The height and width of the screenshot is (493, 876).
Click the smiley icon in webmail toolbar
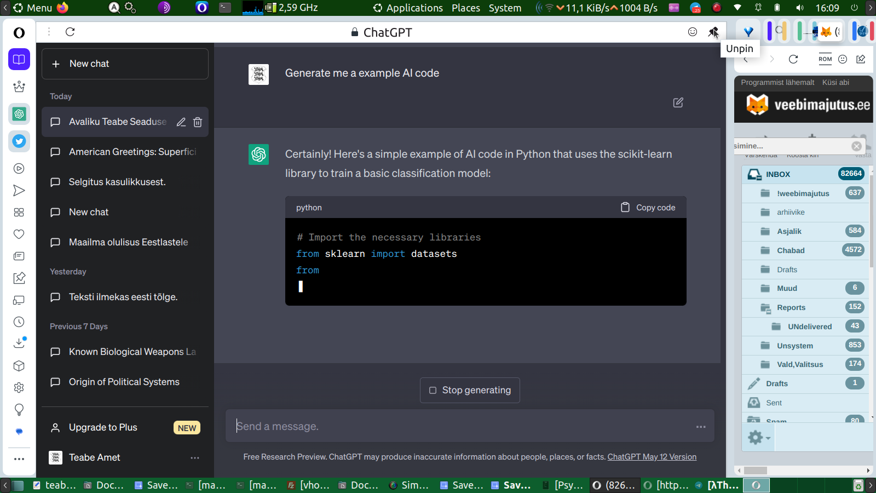click(x=843, y=59)
